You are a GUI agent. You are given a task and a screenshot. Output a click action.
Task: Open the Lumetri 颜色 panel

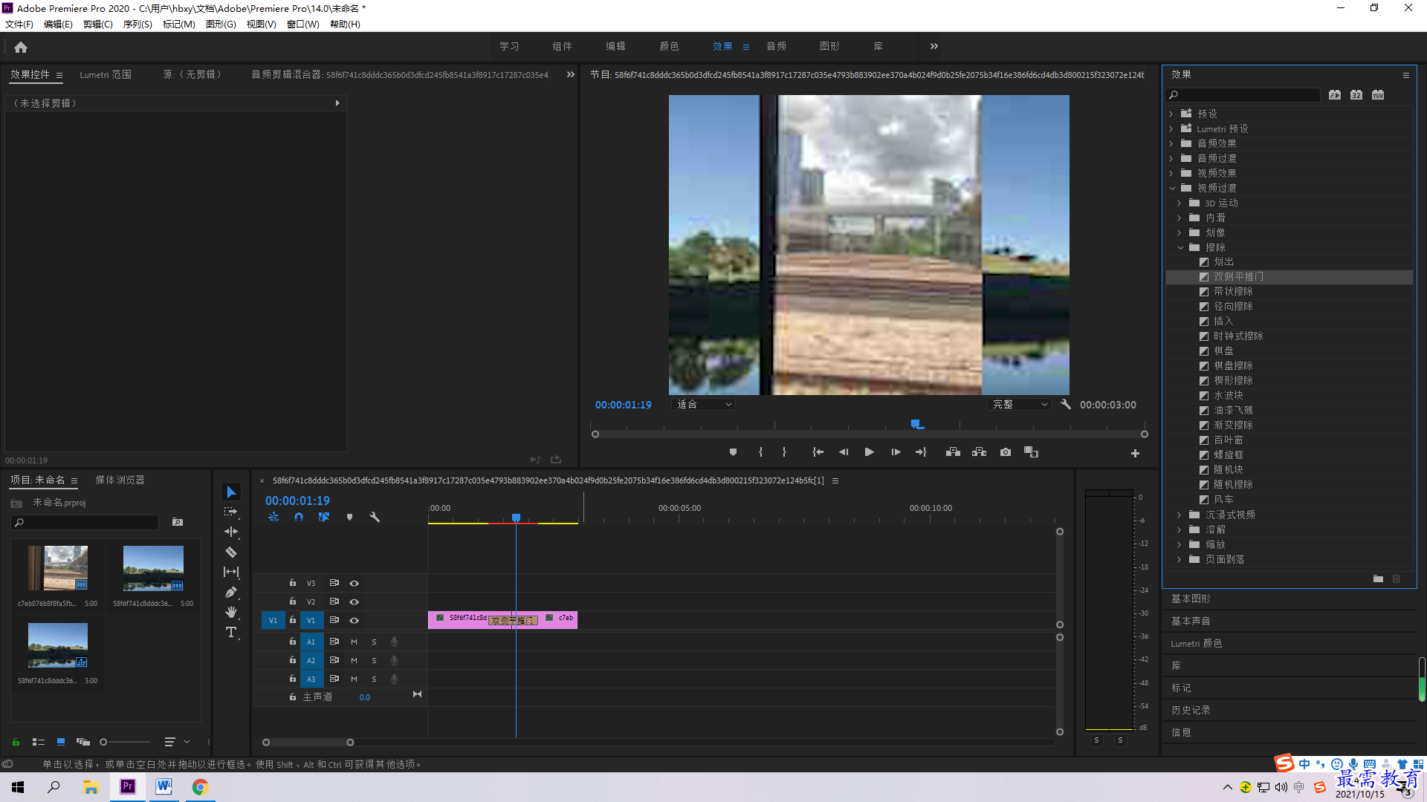(x=1197, y=643)
